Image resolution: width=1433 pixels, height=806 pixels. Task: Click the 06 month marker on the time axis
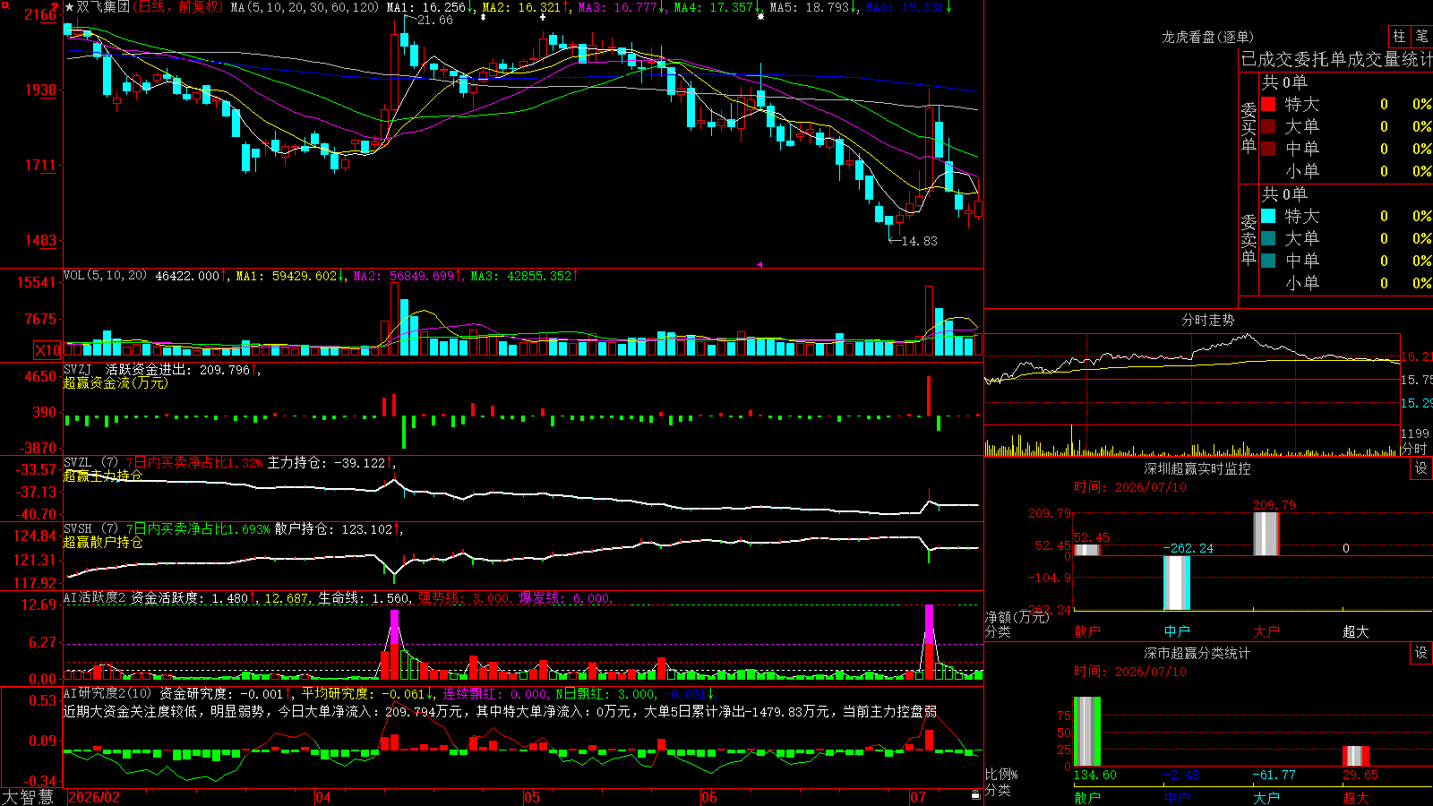(x=709, y=797)
